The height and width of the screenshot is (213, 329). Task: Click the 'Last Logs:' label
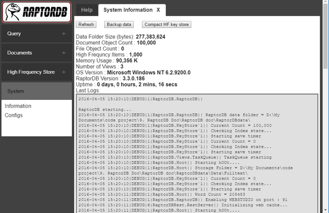pos(88,91)
